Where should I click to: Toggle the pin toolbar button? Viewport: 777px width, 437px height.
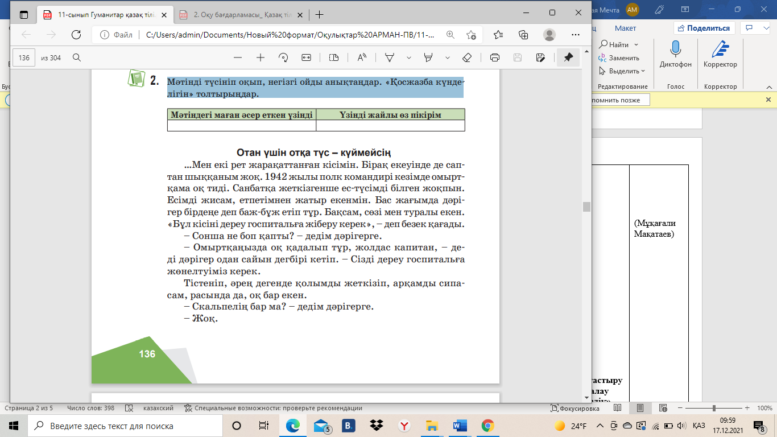click(x=568, y=57)
